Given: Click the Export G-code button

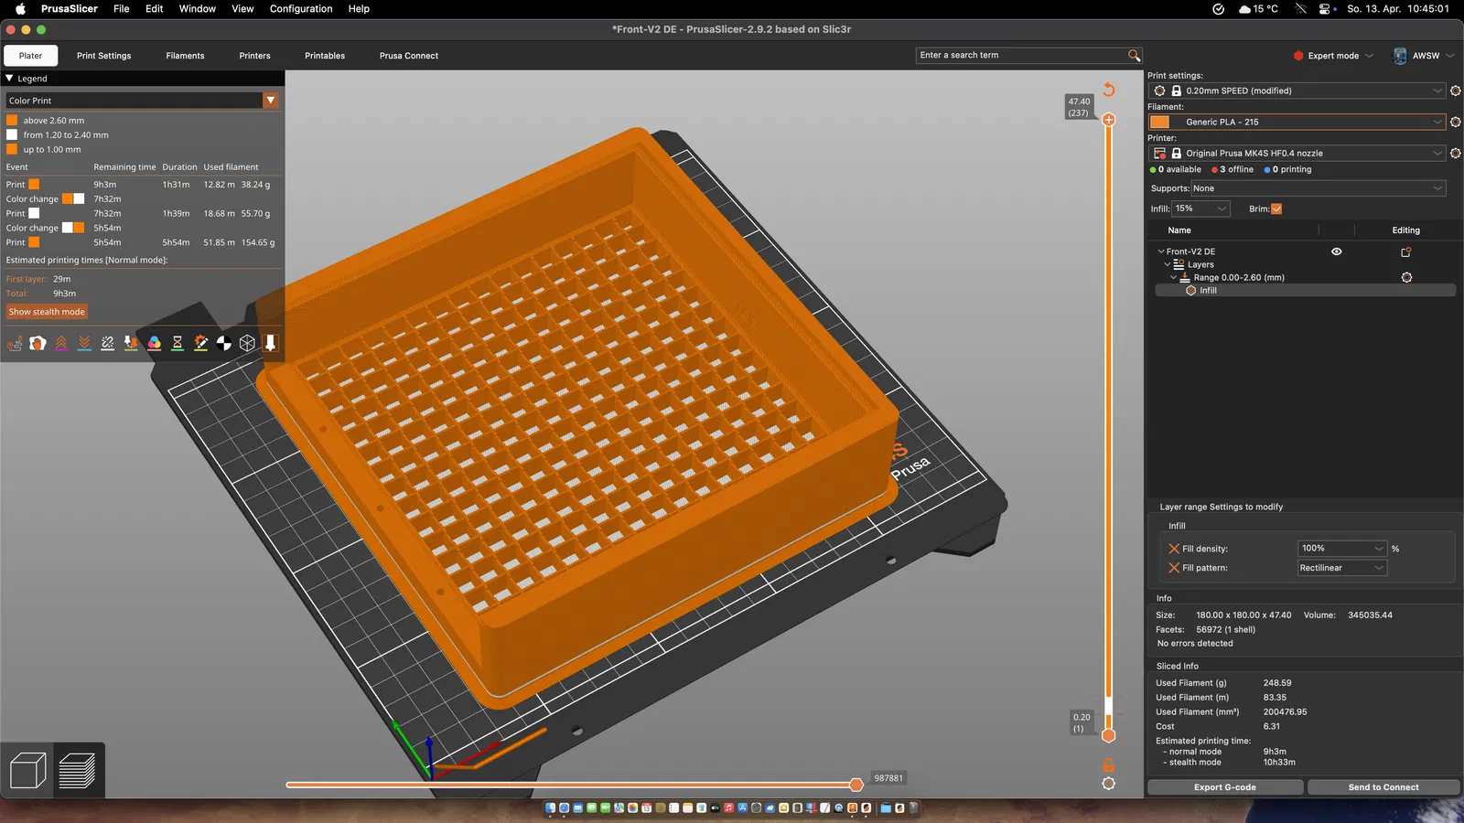Looking at the screenshot, I should coord(1224,787).
